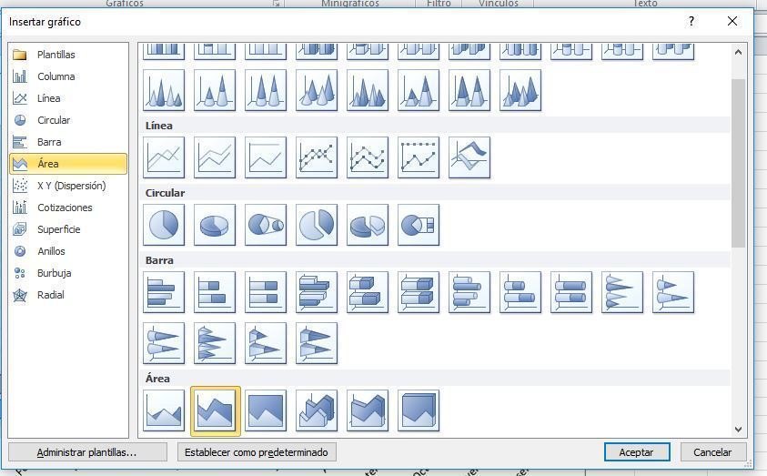Image resolution: width=767 pixels, height=476 pixels.
Task: Select the Área chart category
Action: tap(67, 164)
